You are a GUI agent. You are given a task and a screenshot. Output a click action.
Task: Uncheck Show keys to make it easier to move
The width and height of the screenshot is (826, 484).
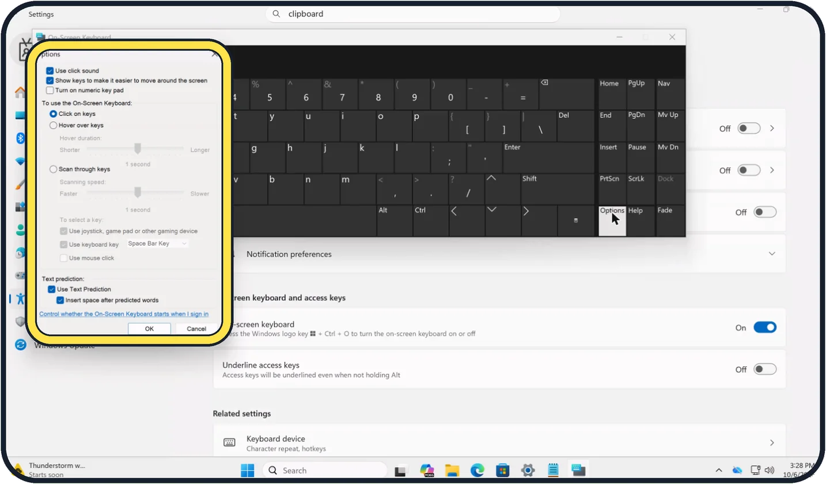pyautogui.click(x=50, y=81)
